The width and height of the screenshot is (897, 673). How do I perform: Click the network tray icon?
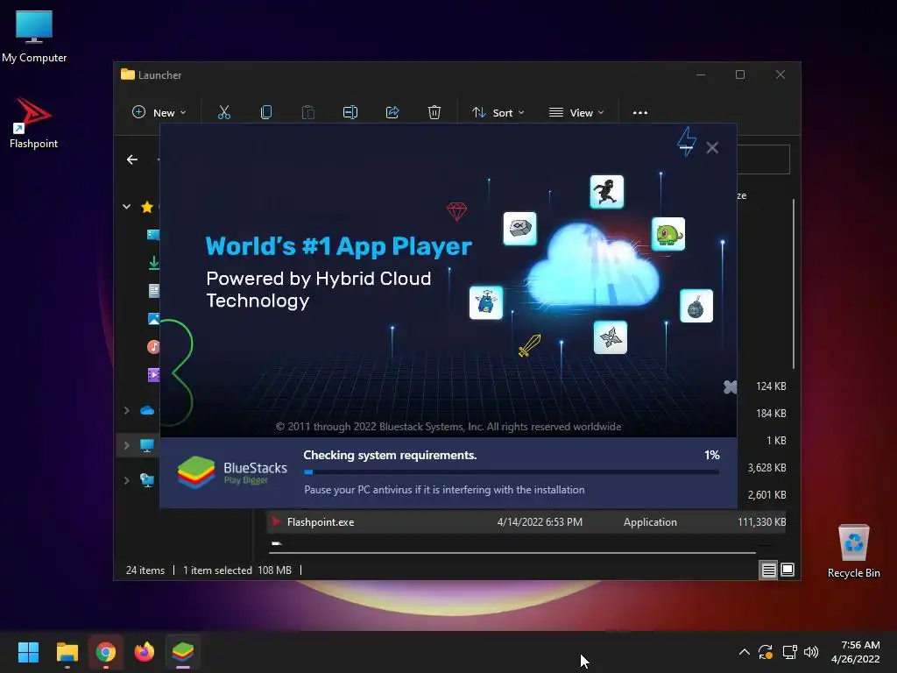click(x=789, y=652)
